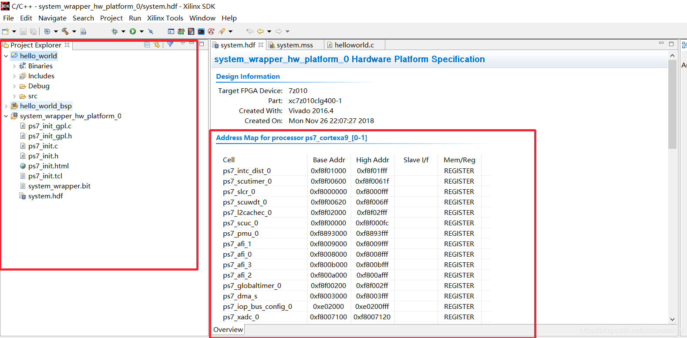Click the red-blue Program Flash icon
The height and width of the screenshot is (338, 687).
tap(191, 31)
